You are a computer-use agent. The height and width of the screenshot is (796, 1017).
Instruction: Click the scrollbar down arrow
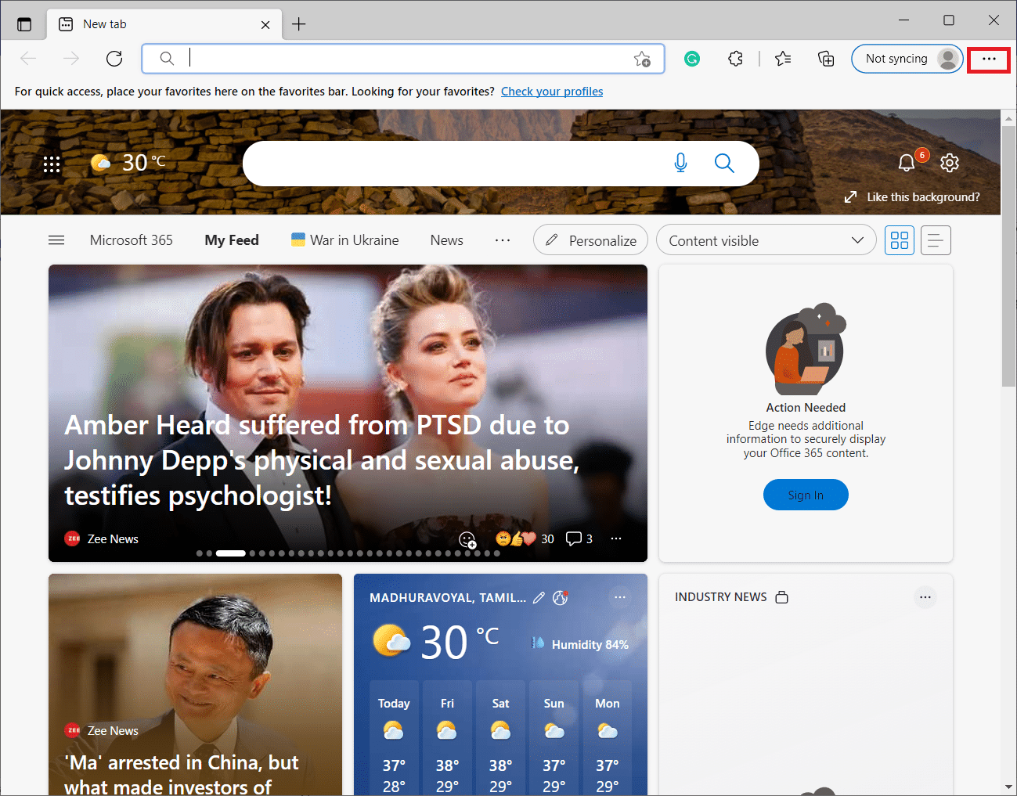[1008, 787]
